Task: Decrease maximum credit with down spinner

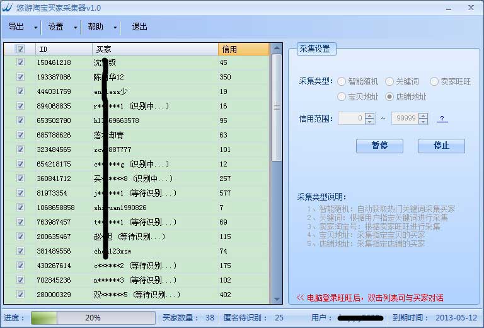Action: [x=423, y=121]
